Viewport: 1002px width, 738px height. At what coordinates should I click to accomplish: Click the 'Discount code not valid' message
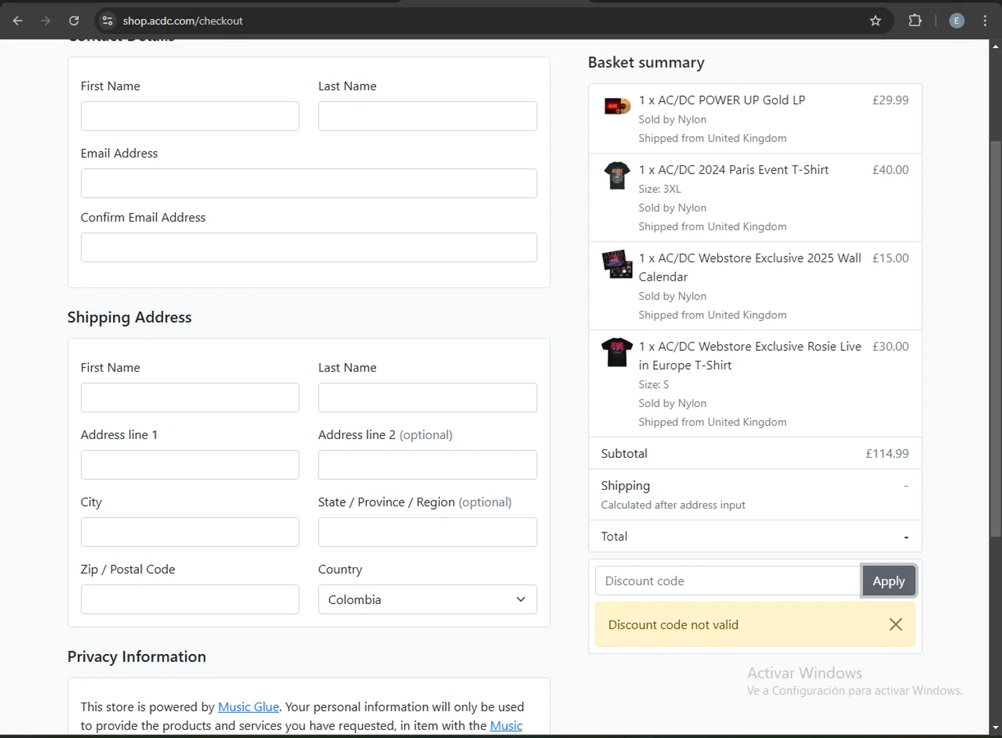tap(673, 625)
